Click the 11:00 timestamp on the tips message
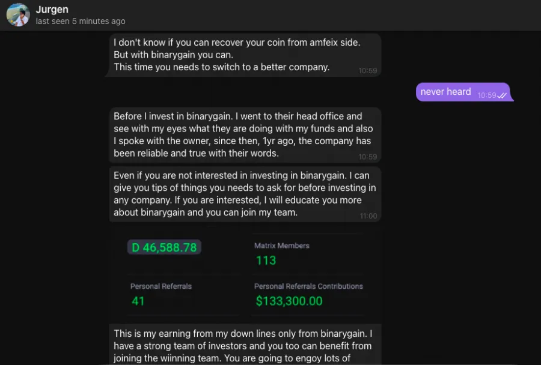The image size is (541, 365). click(x=368, y=216)
